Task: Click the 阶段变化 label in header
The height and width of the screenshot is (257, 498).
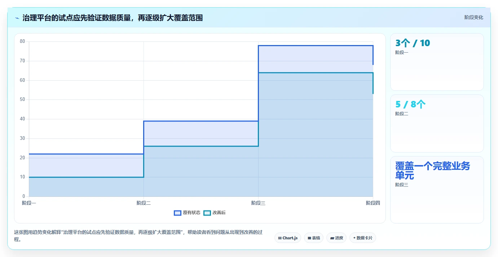Action: [473, 17]
